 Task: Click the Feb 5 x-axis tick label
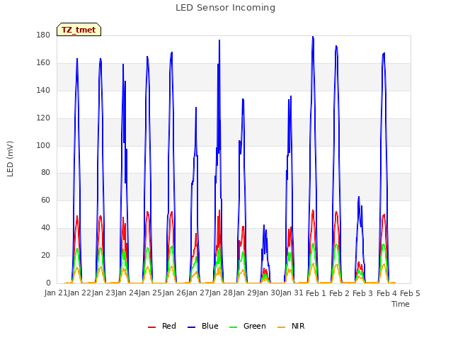[x=410, y=293]
